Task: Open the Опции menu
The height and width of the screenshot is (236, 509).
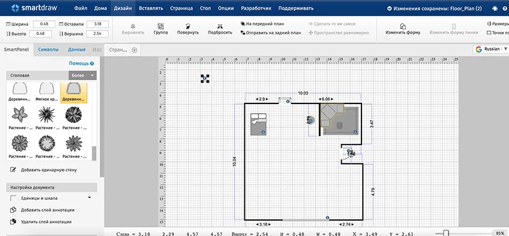Action: tap(226, 8)
